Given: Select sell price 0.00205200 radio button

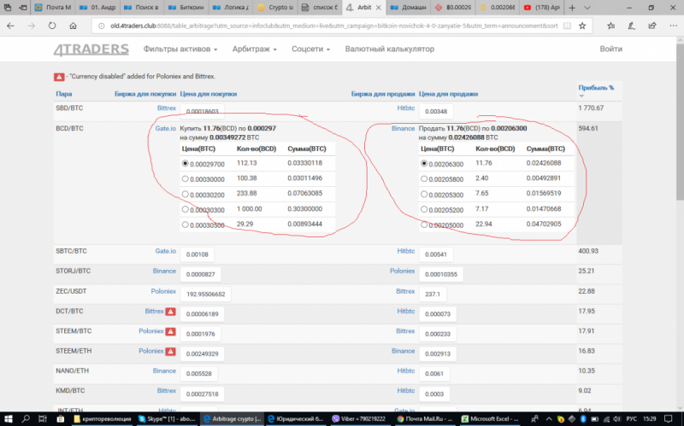Looking at the screenshot, I should pos(424,209).
